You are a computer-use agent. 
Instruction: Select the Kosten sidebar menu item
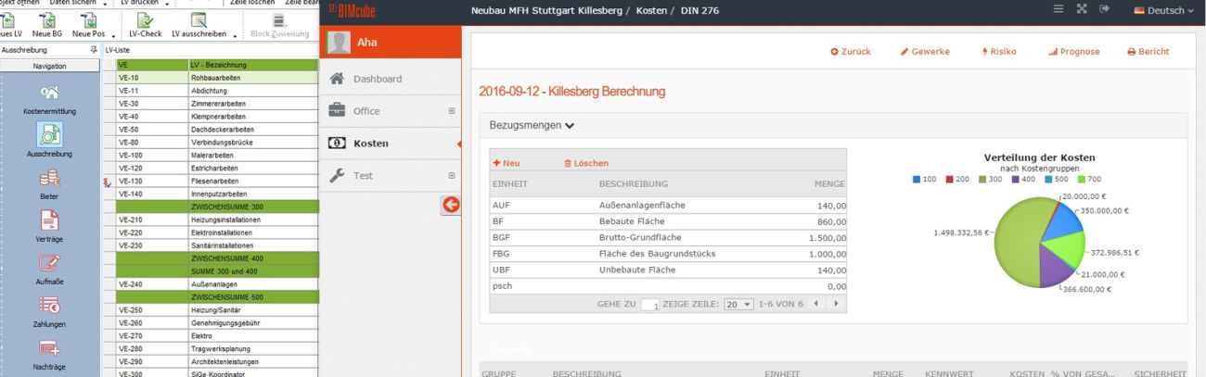point(370,144)
